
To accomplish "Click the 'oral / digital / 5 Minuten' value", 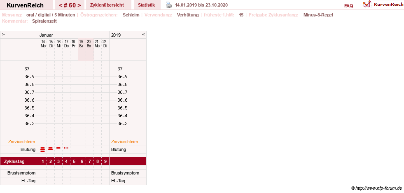I will [x=51, y=15].
